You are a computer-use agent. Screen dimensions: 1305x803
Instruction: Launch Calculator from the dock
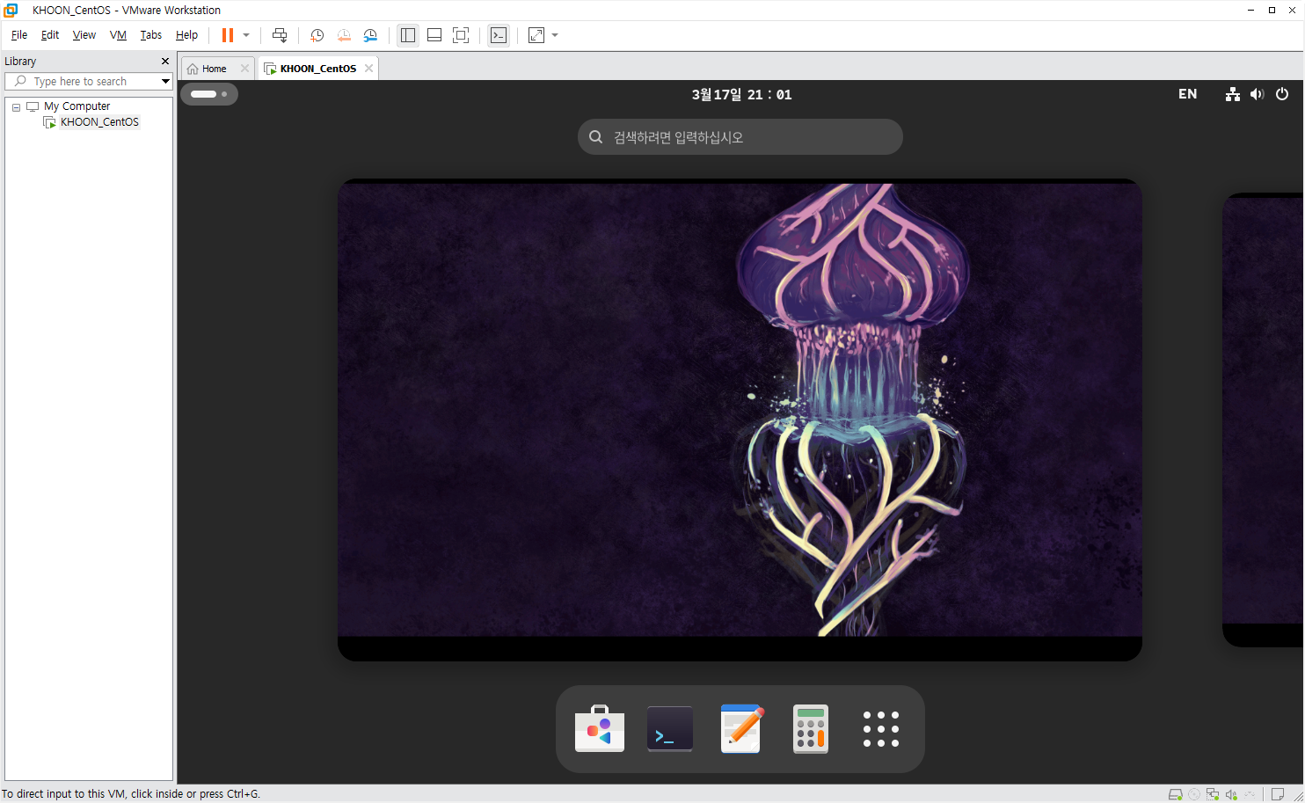[811, 729]
